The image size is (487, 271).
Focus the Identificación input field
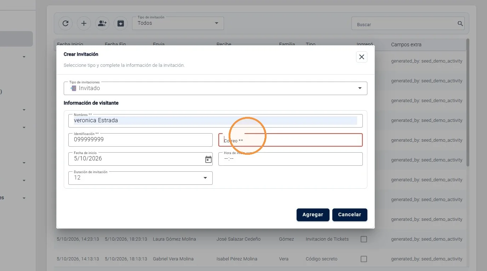(141, 140)
